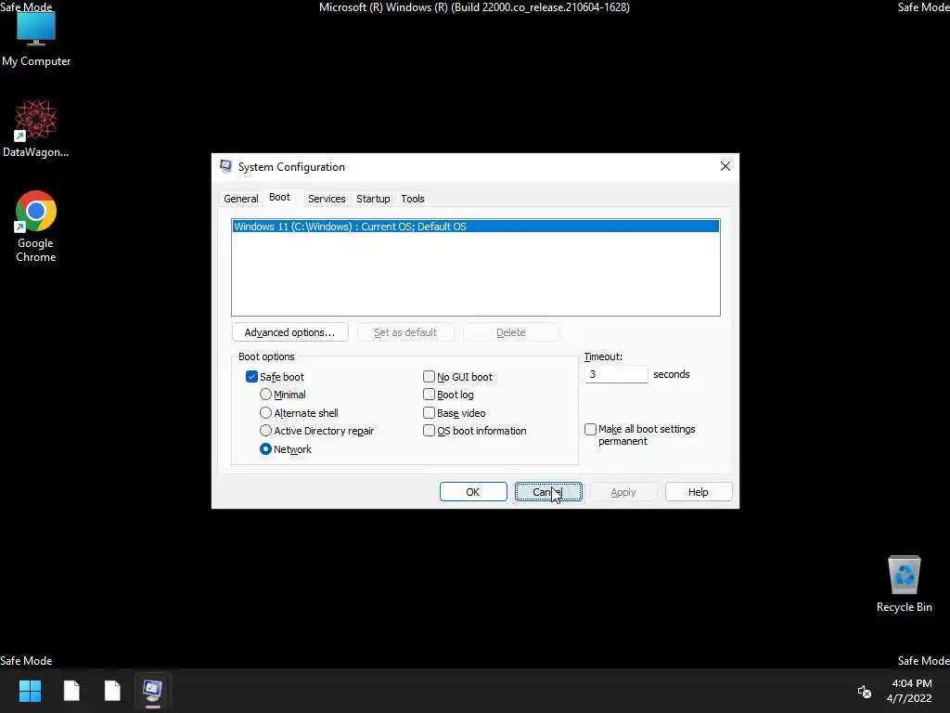
Task: Select the DataWagon desktop shortcut
Action: pyautogui.click(x=36, y=128)
